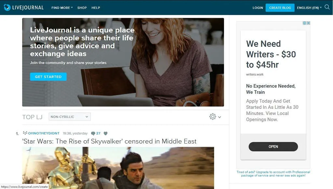333x189 pixels.
Task: Close the advertisement with the X icon
Action: (x=308, y=23)
